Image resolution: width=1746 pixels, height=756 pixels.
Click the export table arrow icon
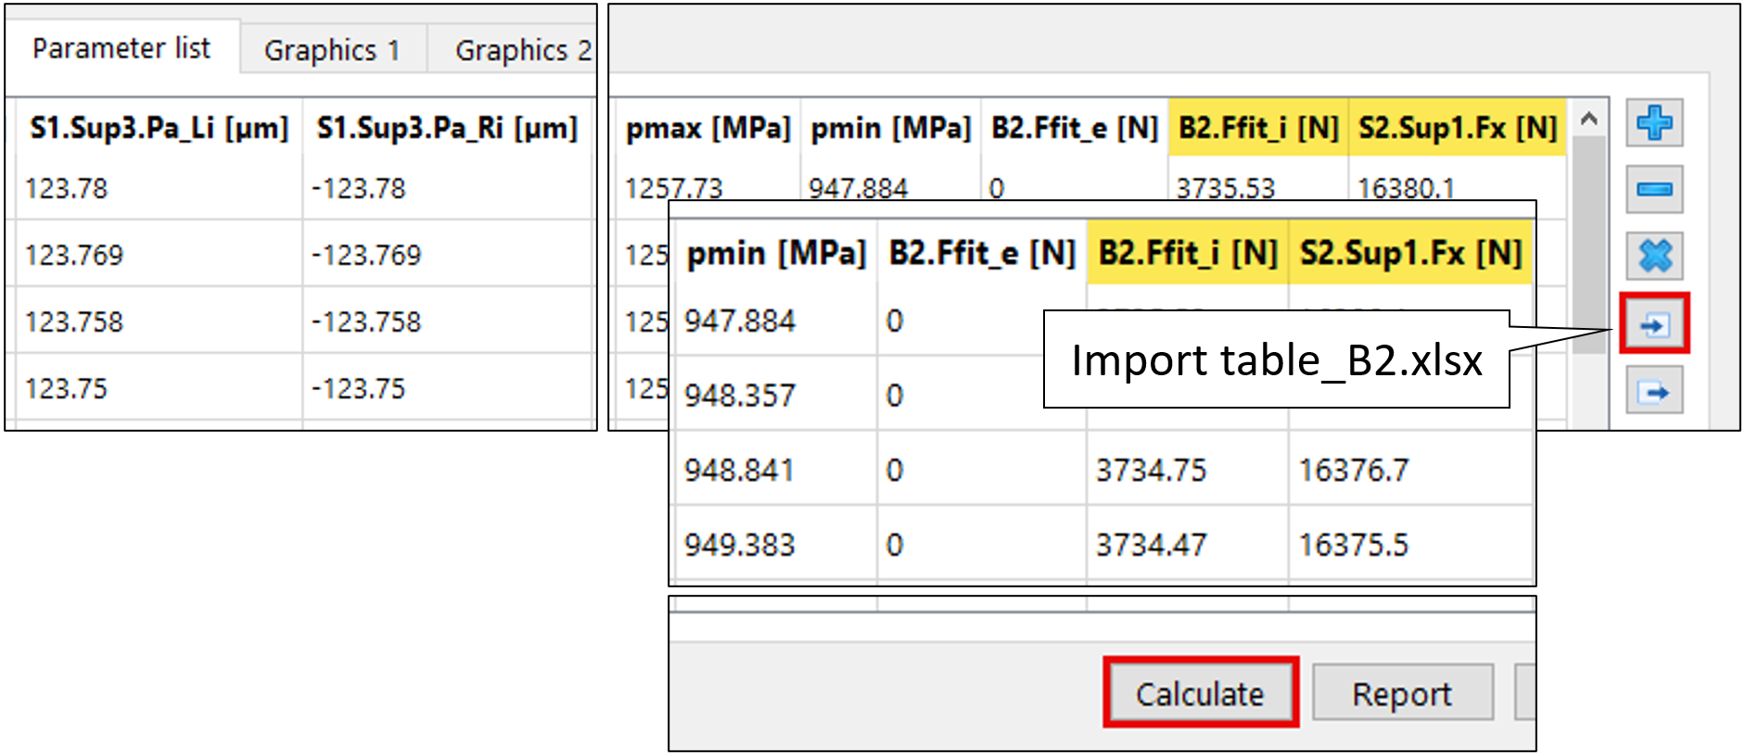click(x=1654, y=392)
